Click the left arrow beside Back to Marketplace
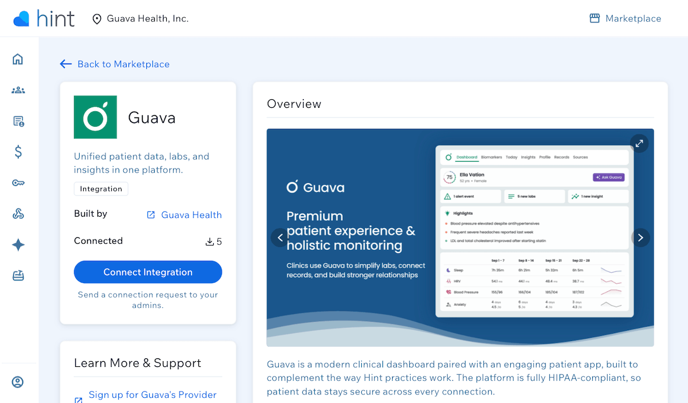 pos(65,64)
